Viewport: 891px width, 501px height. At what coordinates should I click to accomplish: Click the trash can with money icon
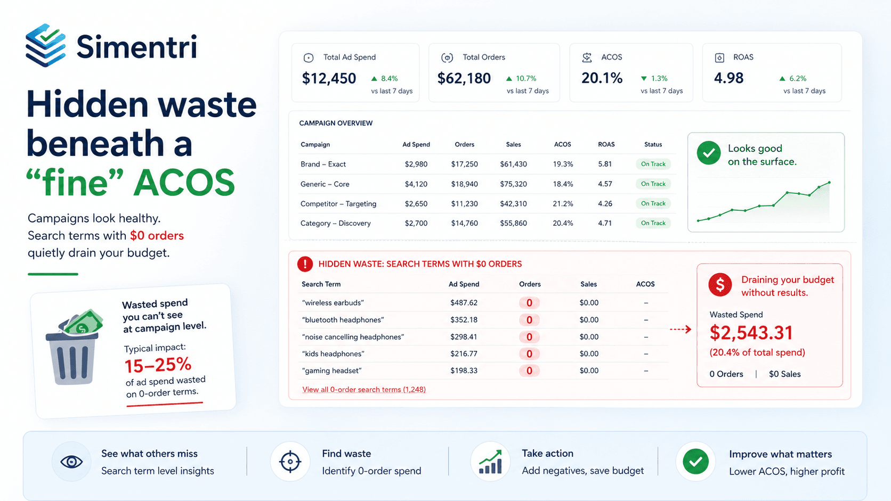click(75, 346)
